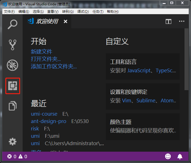The image size is (191, 163).
Task: Maximize the Visual Studio Code window
Action: 172,3
